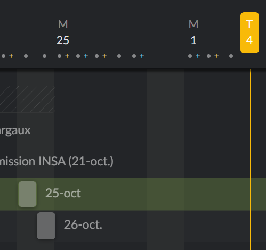Open the gray 26-oct. milestone block
Image resolution: width=266 pixels, height=250 pixels.
tap(46, 226)
